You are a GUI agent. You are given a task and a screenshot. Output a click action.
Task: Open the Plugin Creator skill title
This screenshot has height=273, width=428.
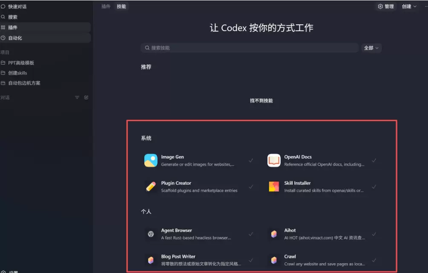point(176,183)
